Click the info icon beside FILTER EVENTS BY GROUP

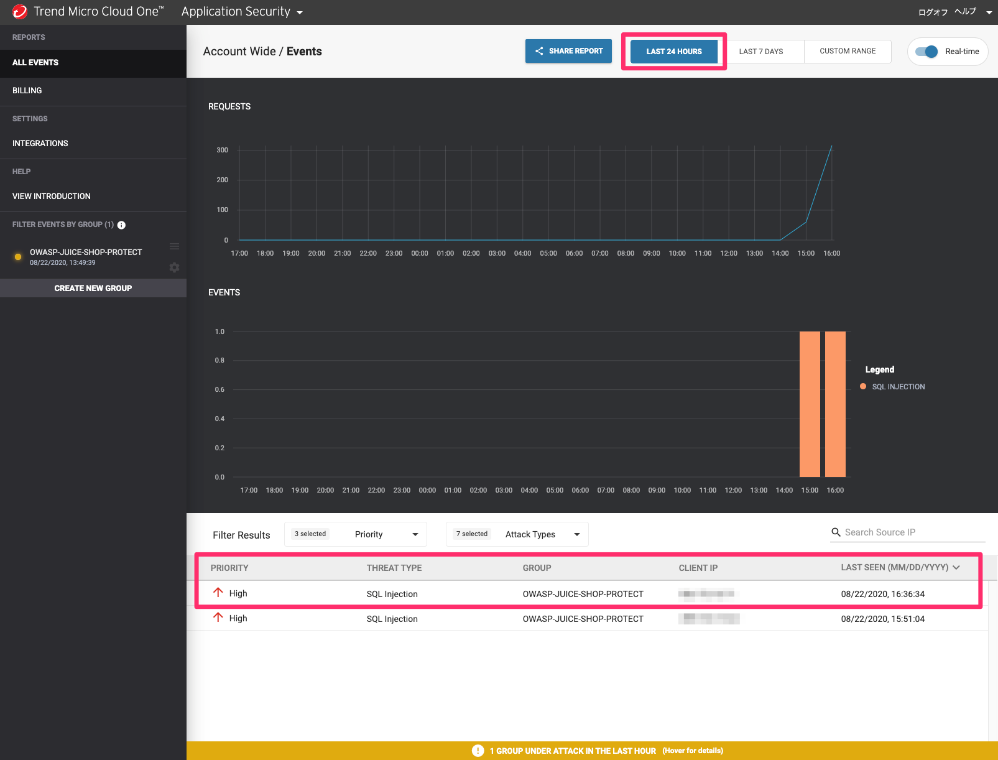tap(121, 225)
